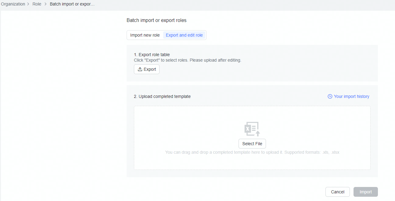Click the Select File button
This screenshot has height=201, width=395.
pyautogui.click(x=252, y=143)
